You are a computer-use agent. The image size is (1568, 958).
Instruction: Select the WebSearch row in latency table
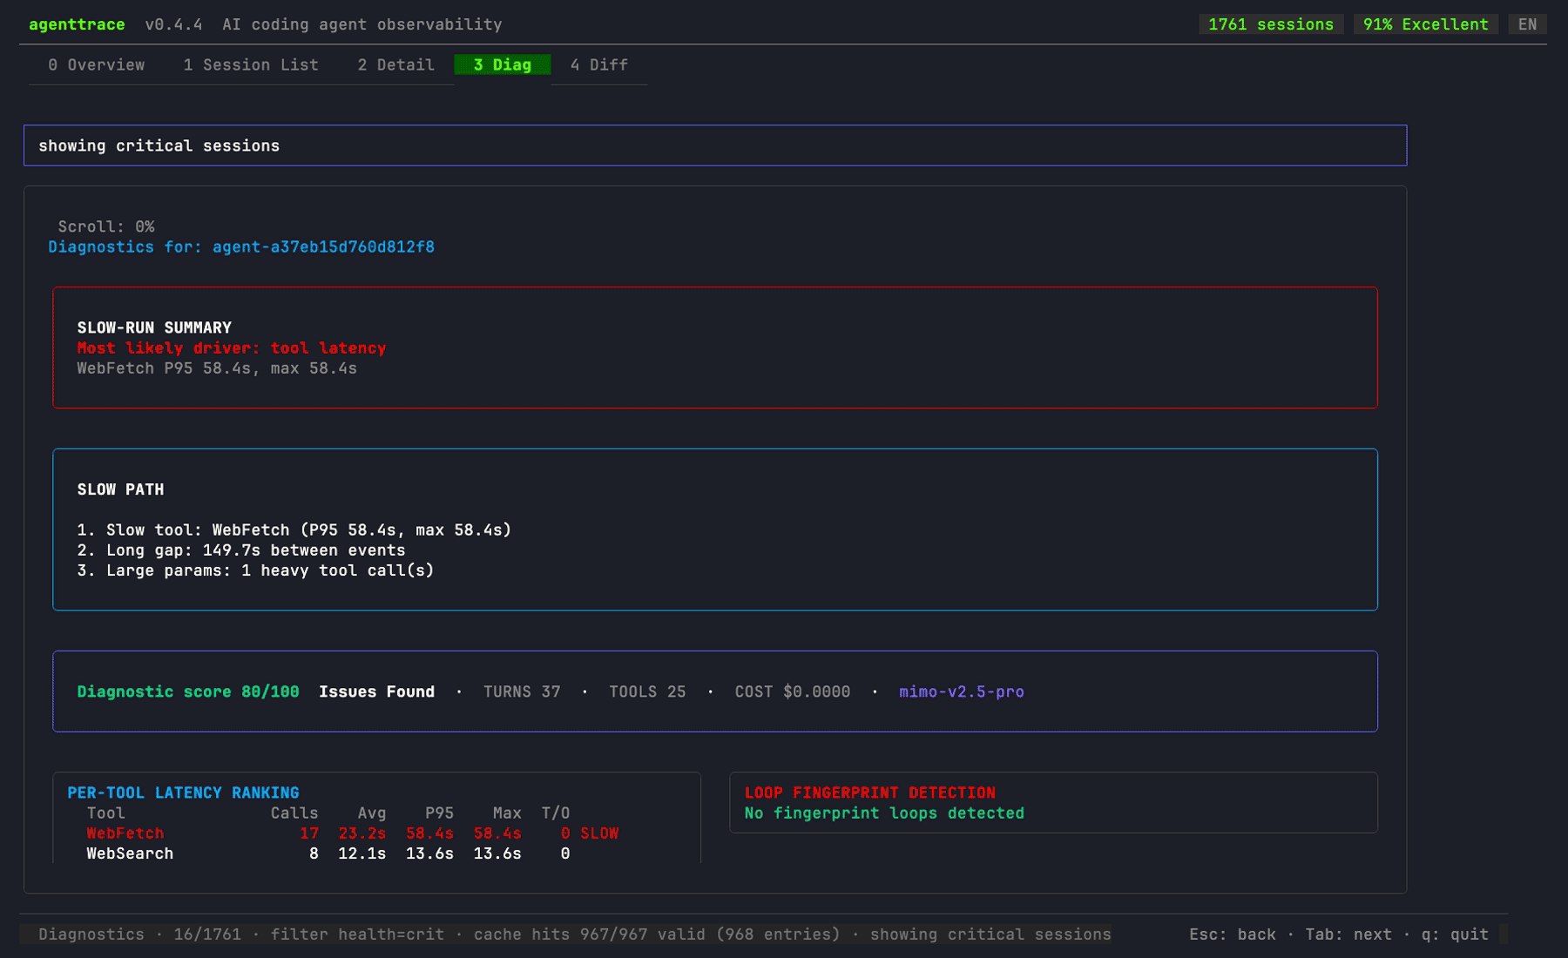tap(328, 853)
